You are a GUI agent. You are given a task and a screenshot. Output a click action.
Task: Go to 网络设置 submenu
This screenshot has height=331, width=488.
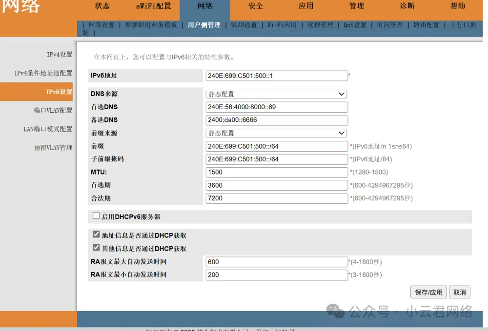(x=102, y=25)
